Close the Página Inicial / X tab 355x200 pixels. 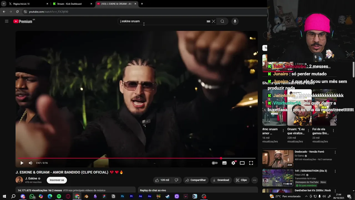coord(47,4)
